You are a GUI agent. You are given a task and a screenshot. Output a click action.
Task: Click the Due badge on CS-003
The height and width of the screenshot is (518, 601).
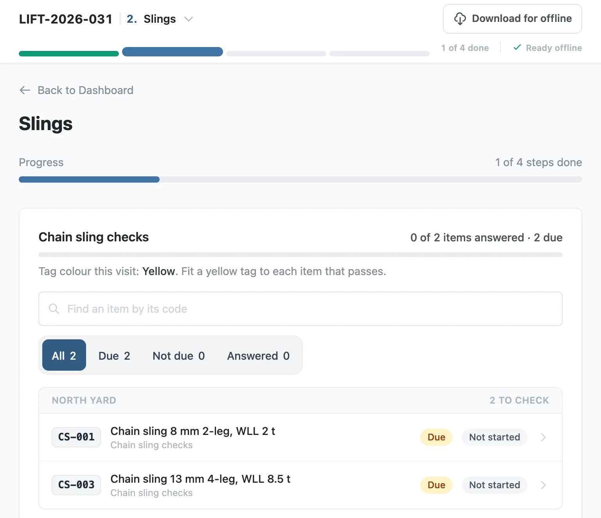pos(436,485)
